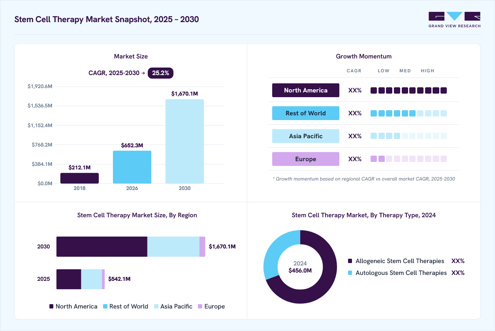
Task: Click the Rest of World region label box
Action: click(306, 113)
